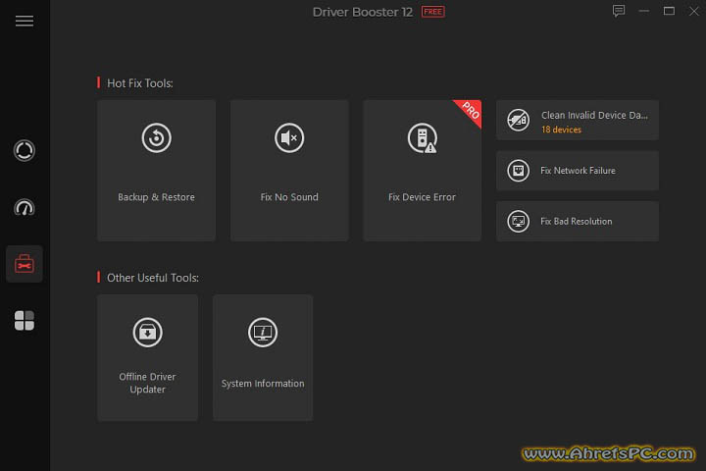Screen dimensions: 706x471
Task: Open the Boost speedometer sidebar icon
Action: coord(25,207)
